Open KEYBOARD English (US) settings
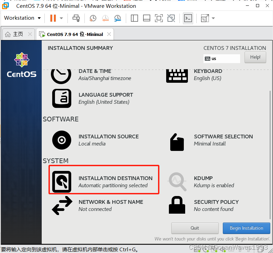This screenshot has width=273, height=253. [x=208, y=75]
